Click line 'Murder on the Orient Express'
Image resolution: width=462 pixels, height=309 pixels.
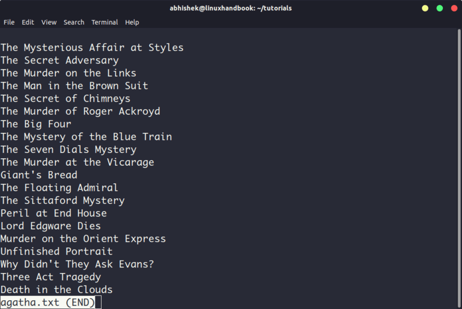point(83,239)
